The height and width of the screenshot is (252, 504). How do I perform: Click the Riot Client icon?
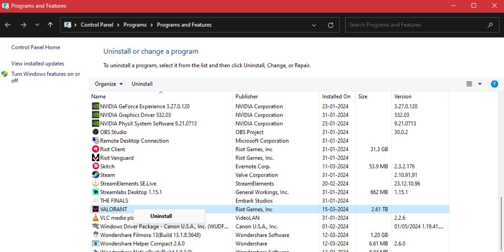(95, 149)
